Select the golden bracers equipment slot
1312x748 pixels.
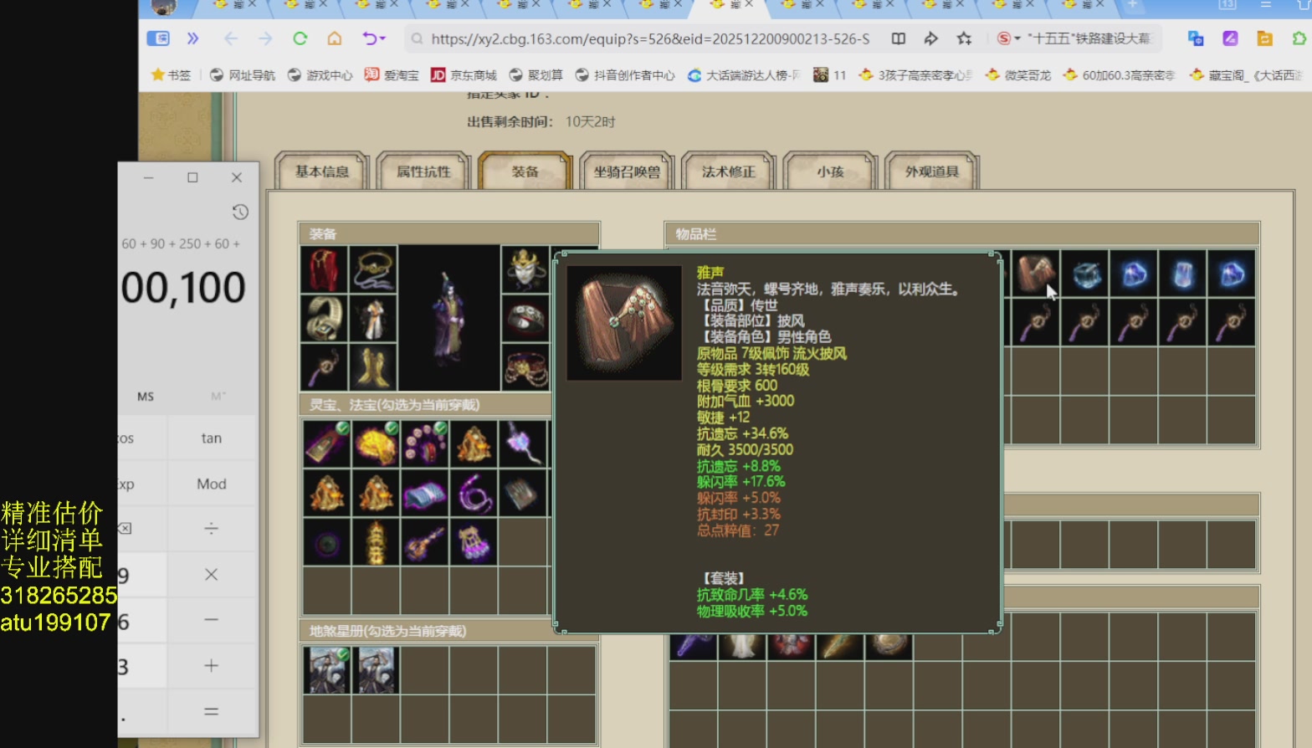(x=324, y=318)
